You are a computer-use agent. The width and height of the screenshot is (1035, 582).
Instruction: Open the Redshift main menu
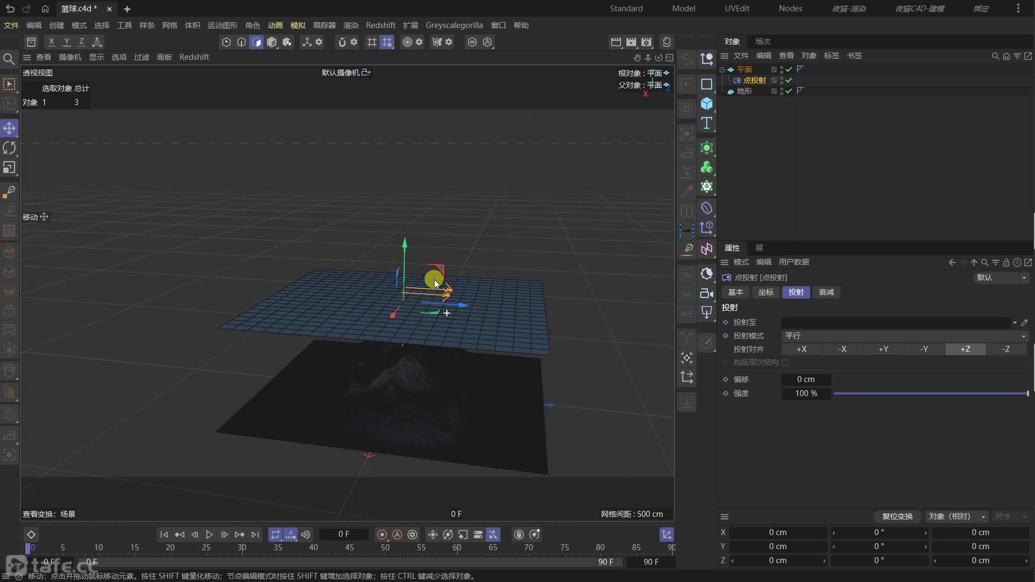(x=380, y=25)
